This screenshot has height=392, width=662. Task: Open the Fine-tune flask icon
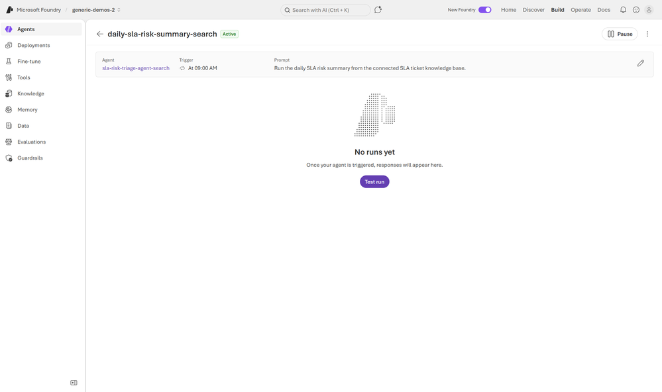pyautogui.click(x=9, y=61)
